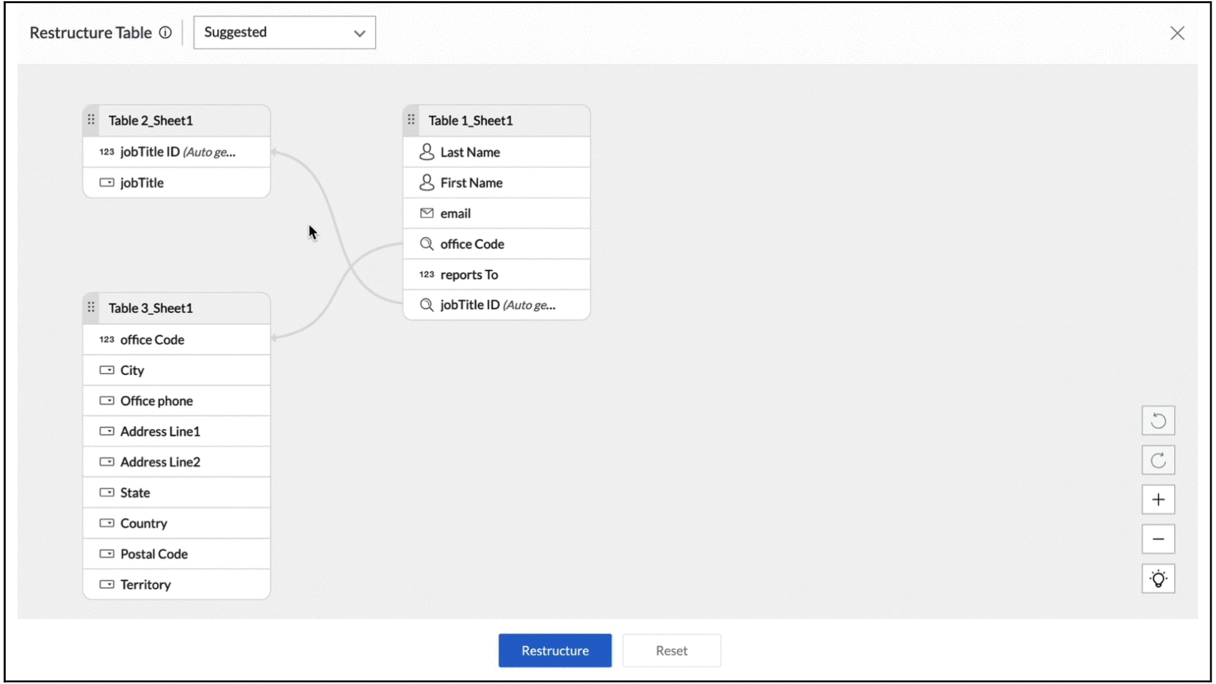Click Table 3_Sheet1 drag handle icon
Image resolution: width=1216 pixels, height=684 pixels.
(91, 307)
